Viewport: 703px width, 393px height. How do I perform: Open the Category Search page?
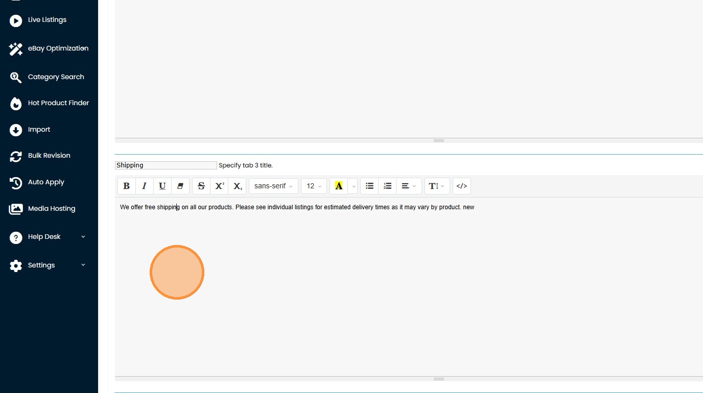tap(47, 77)
